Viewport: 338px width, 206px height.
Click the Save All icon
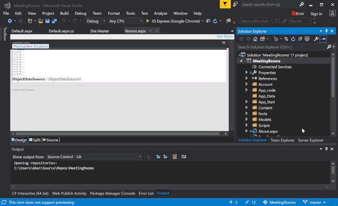pos(54,21)
